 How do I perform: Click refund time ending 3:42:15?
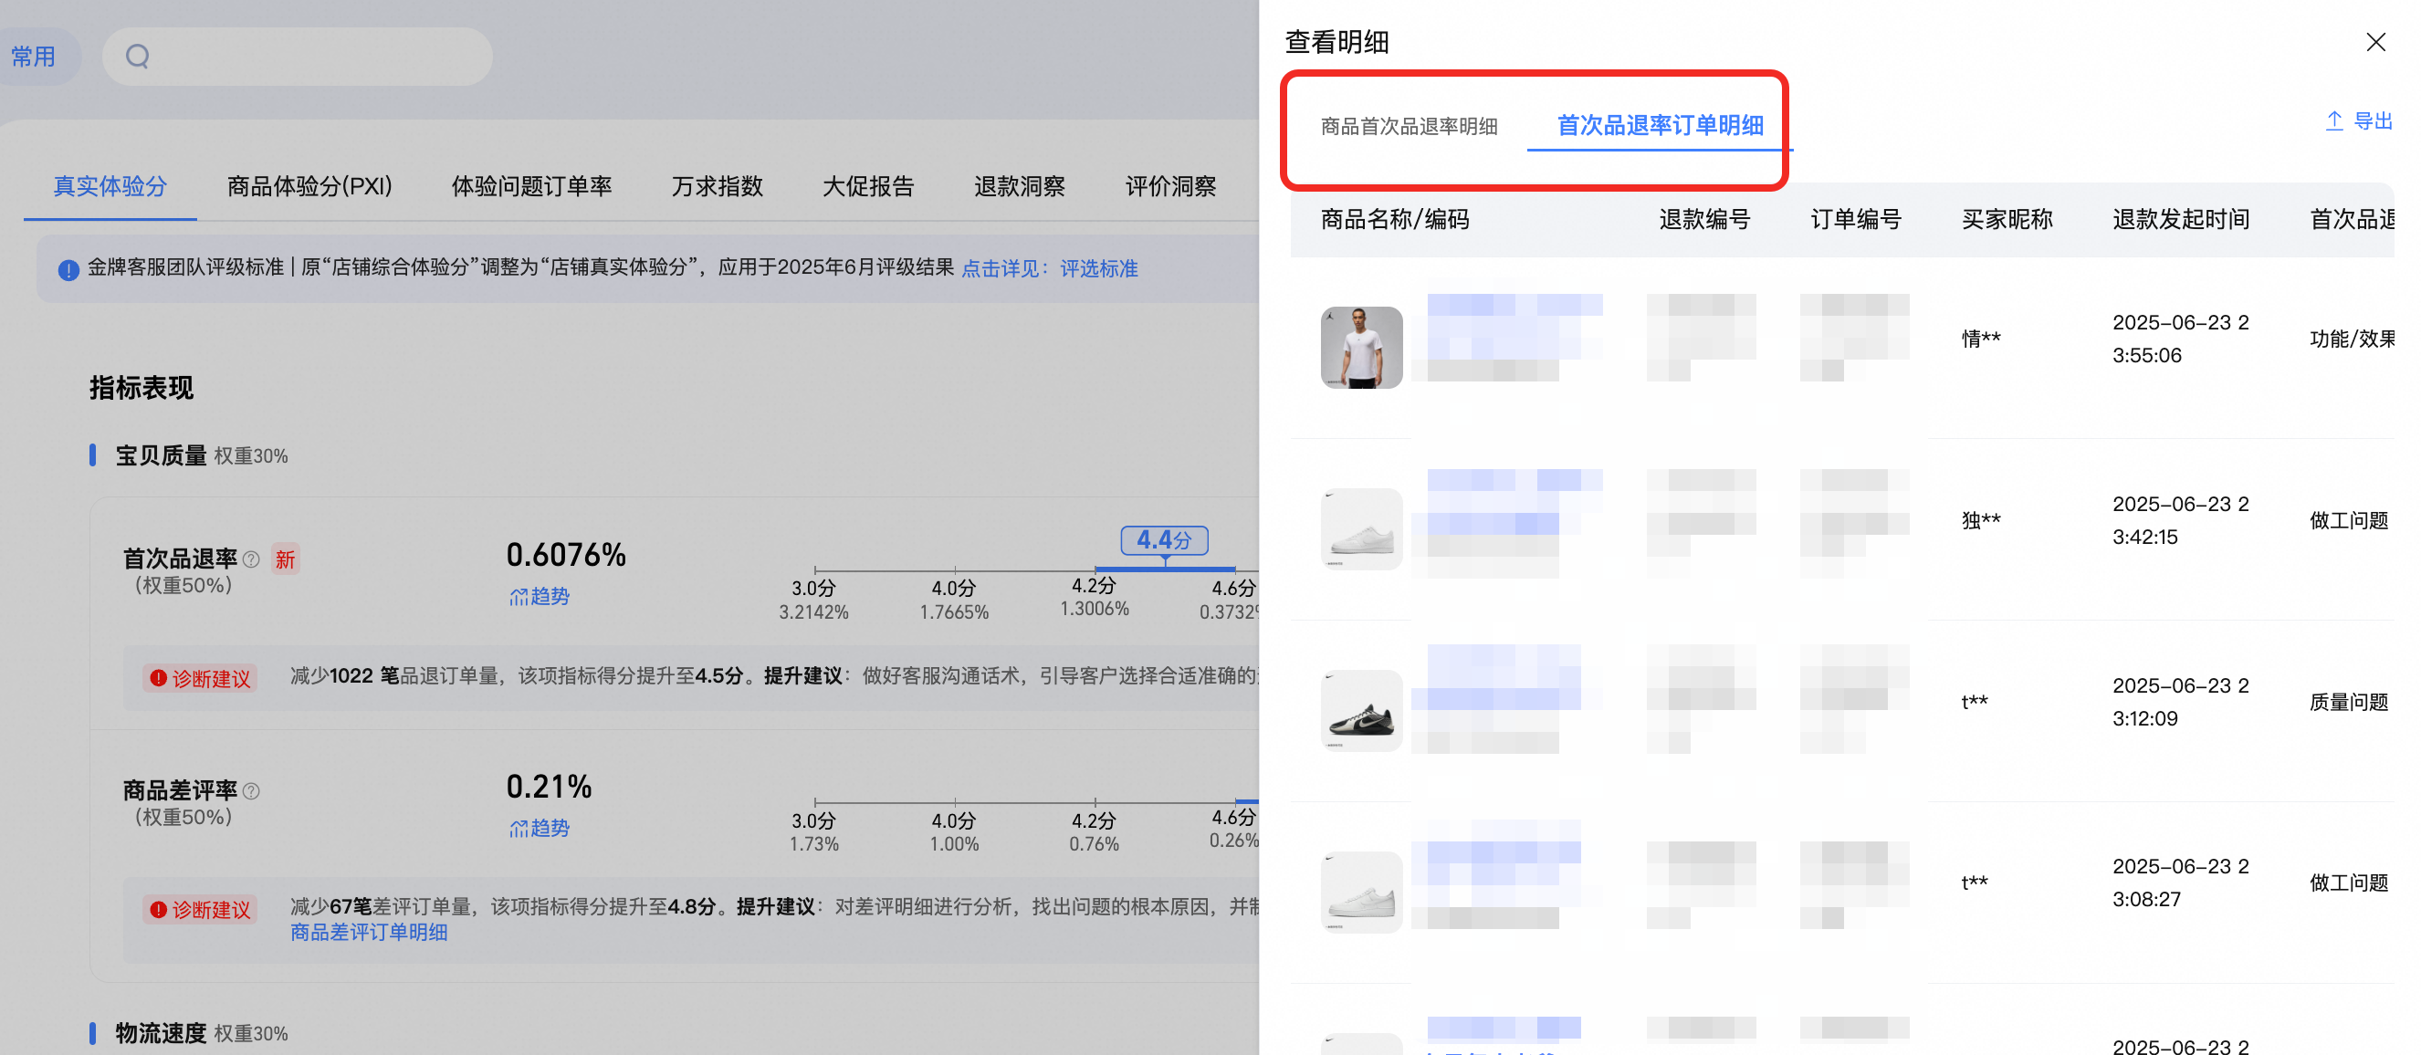[2180, 519]
